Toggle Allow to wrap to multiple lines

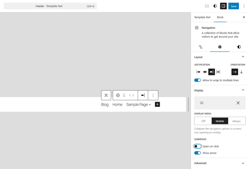click(x=197, y=80)
